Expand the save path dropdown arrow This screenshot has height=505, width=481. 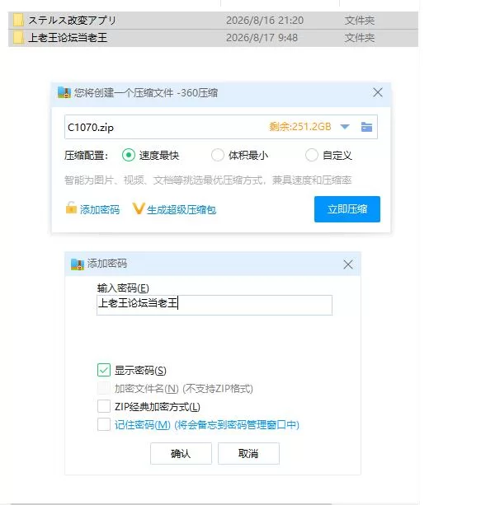coord(345,127)
